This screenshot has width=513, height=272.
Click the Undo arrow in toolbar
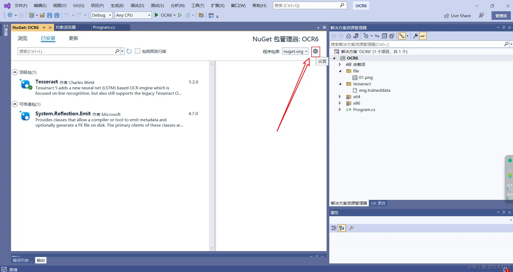click(67, 15)
